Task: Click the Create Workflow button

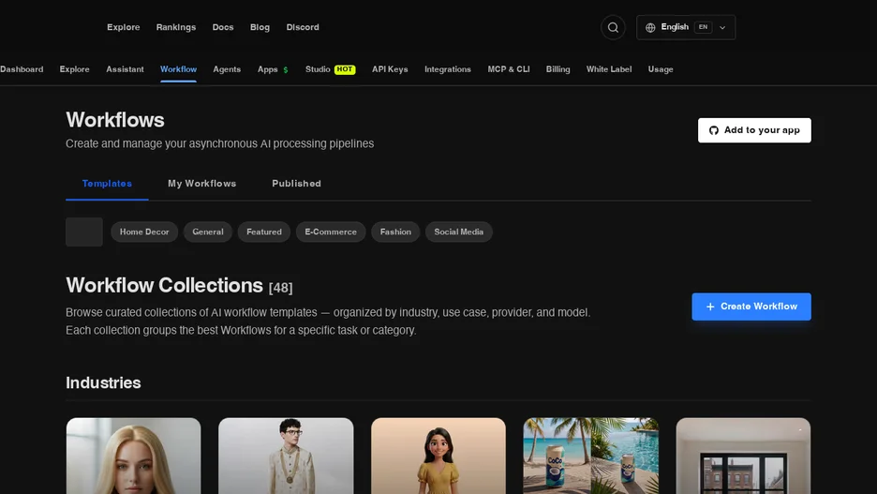Action: coord(751,307)
